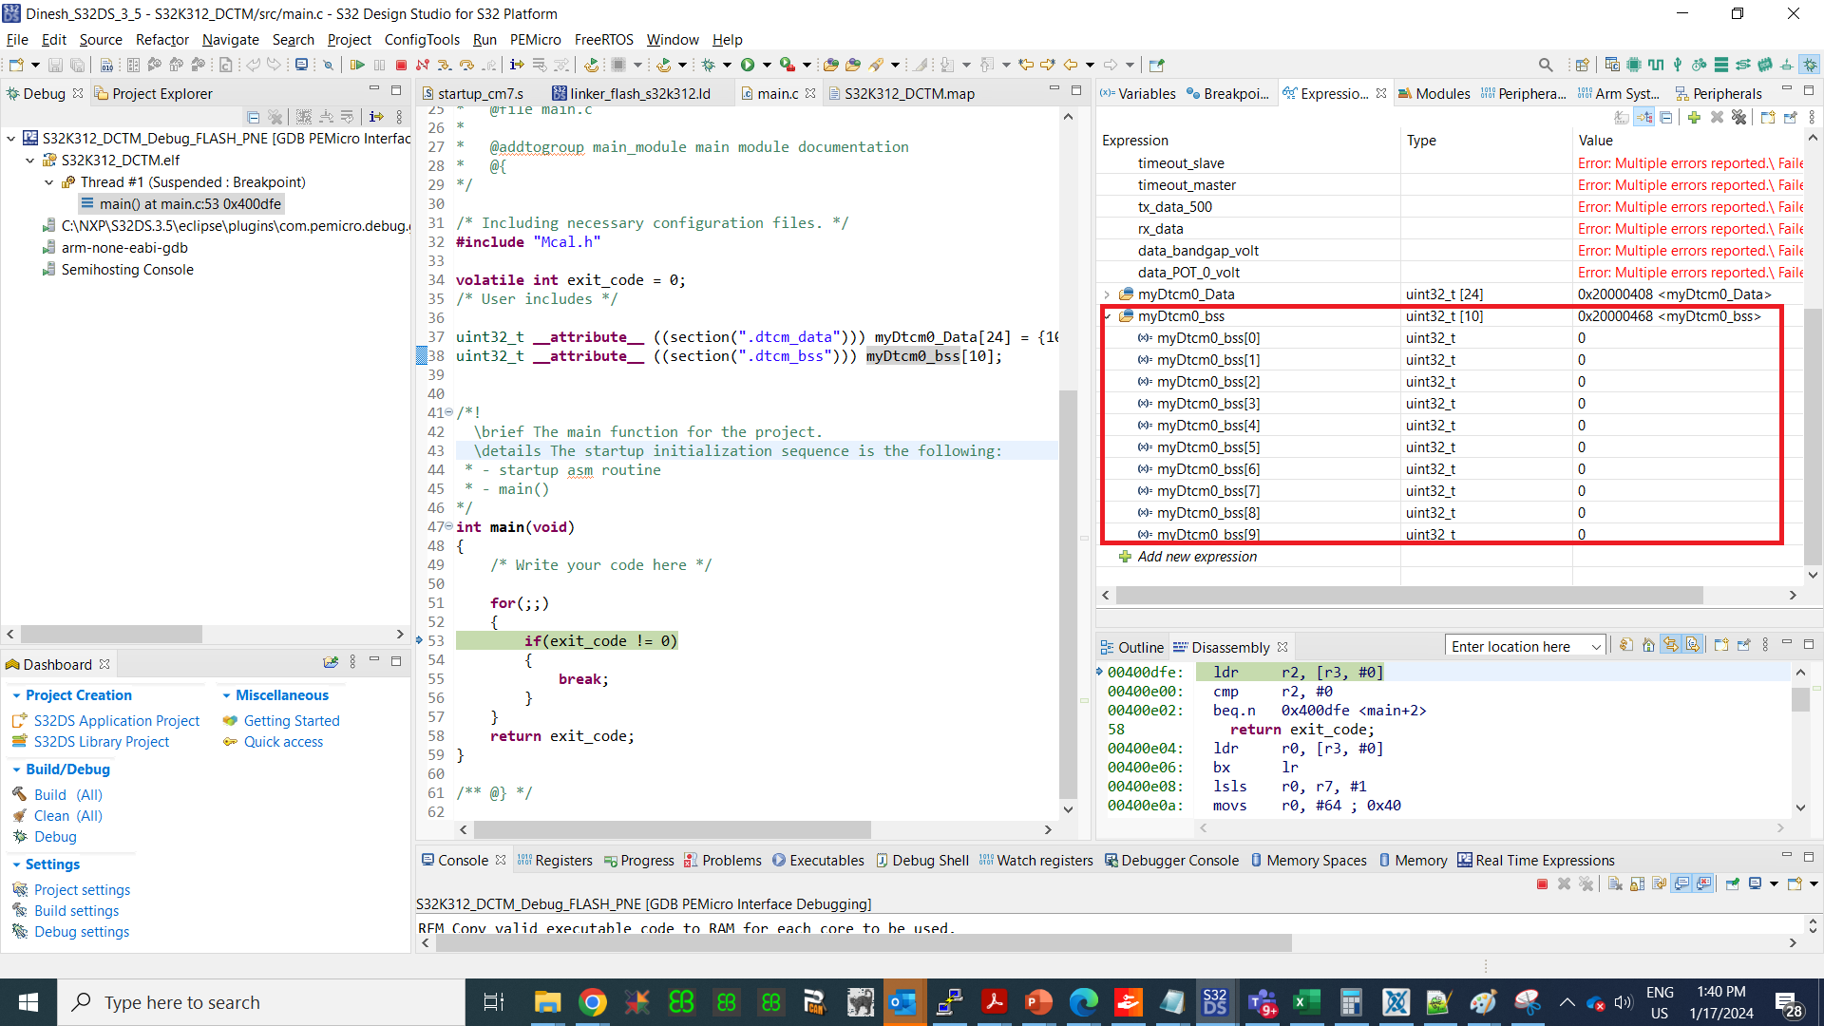Collapse the myDtcm0_bss expression tree
Viewport: 1824px width, 1026px height.
[1107, 316]
